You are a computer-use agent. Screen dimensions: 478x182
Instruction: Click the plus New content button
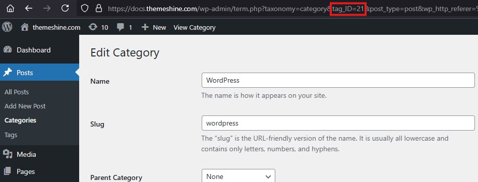[154, 27]
